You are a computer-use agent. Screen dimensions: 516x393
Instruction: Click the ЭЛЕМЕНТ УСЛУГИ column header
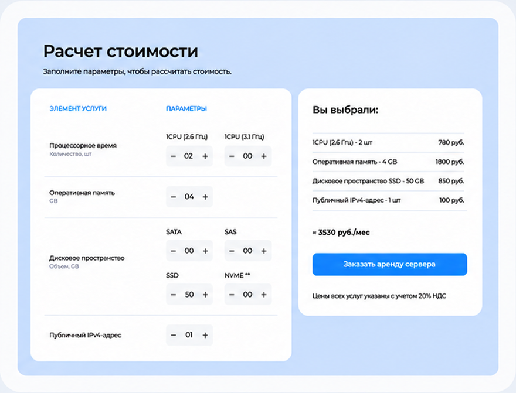pos(78,108)
